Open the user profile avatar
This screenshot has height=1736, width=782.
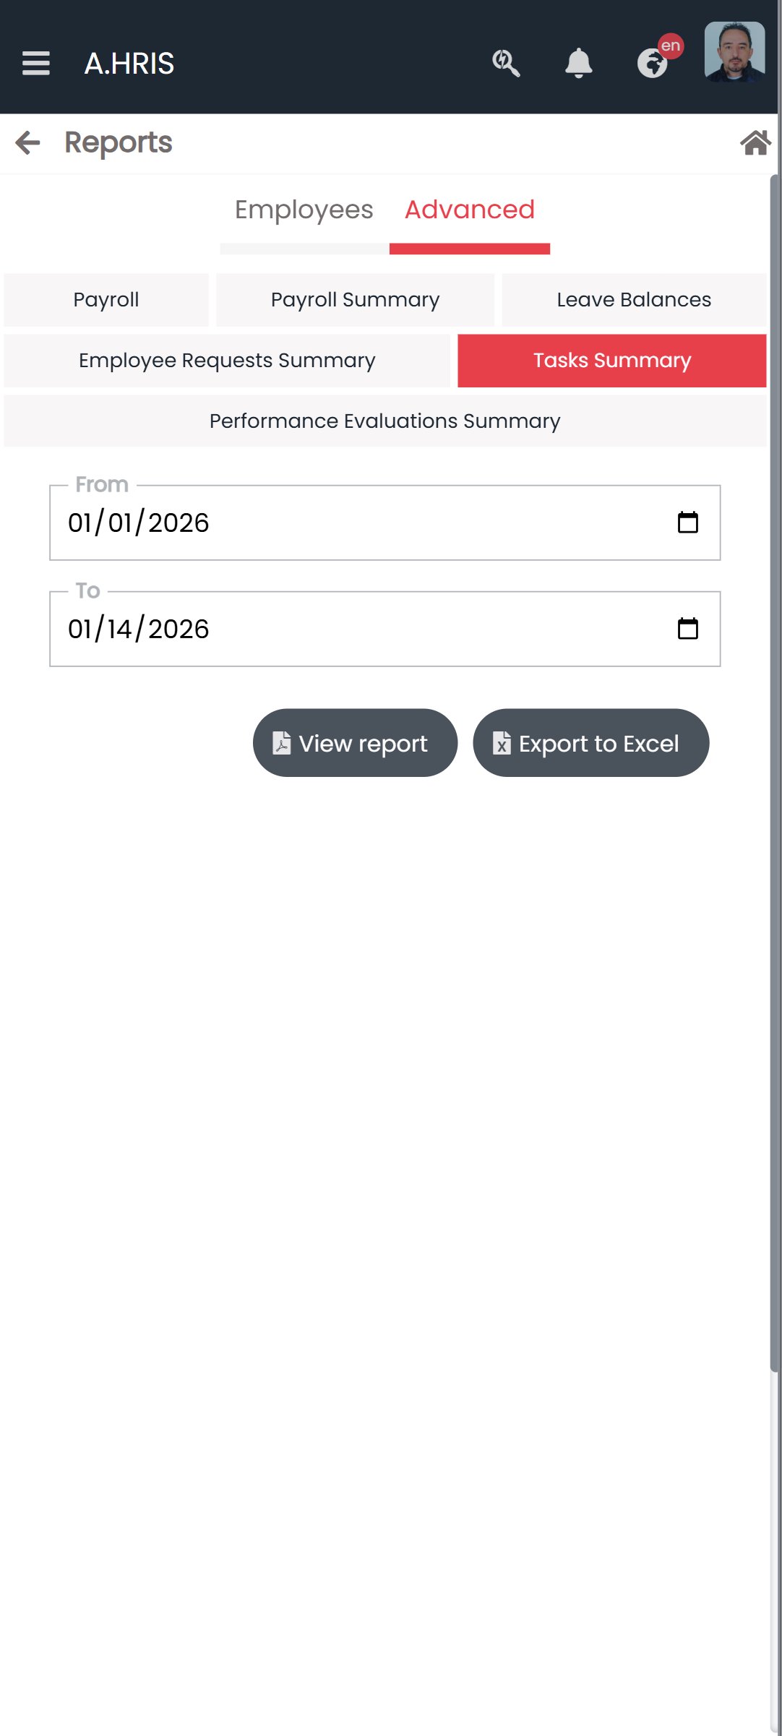tap(735, 52)
